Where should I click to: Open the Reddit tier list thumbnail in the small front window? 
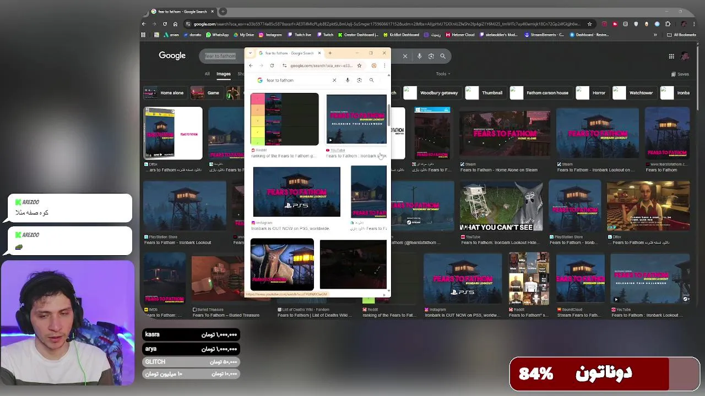[284, 119]
